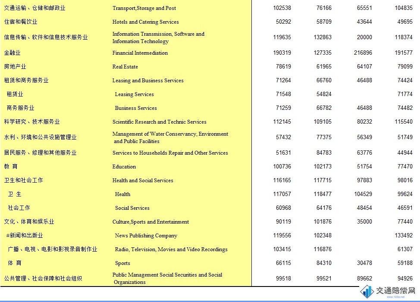Click value 30478 in Sports row
The width and height of the screenshot is (420, 302).
[364, 263]
